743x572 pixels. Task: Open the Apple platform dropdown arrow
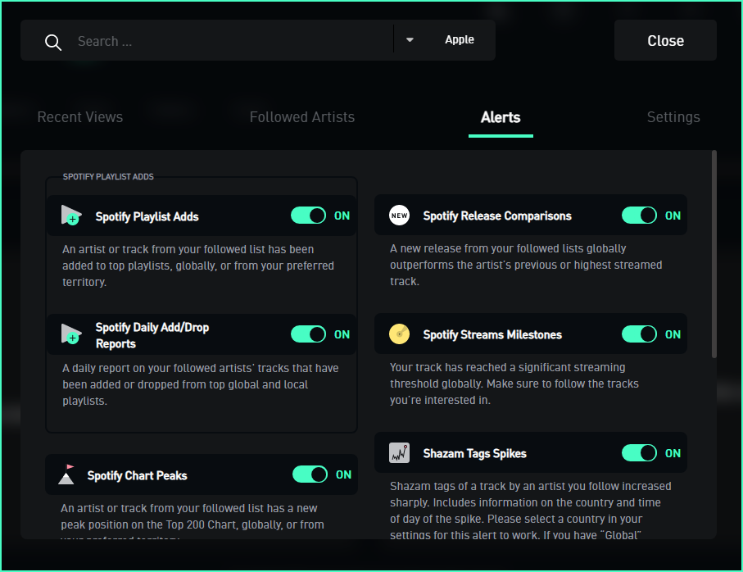410,40
